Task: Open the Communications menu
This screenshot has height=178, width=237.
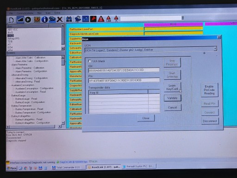Action: tap(25, 13)
